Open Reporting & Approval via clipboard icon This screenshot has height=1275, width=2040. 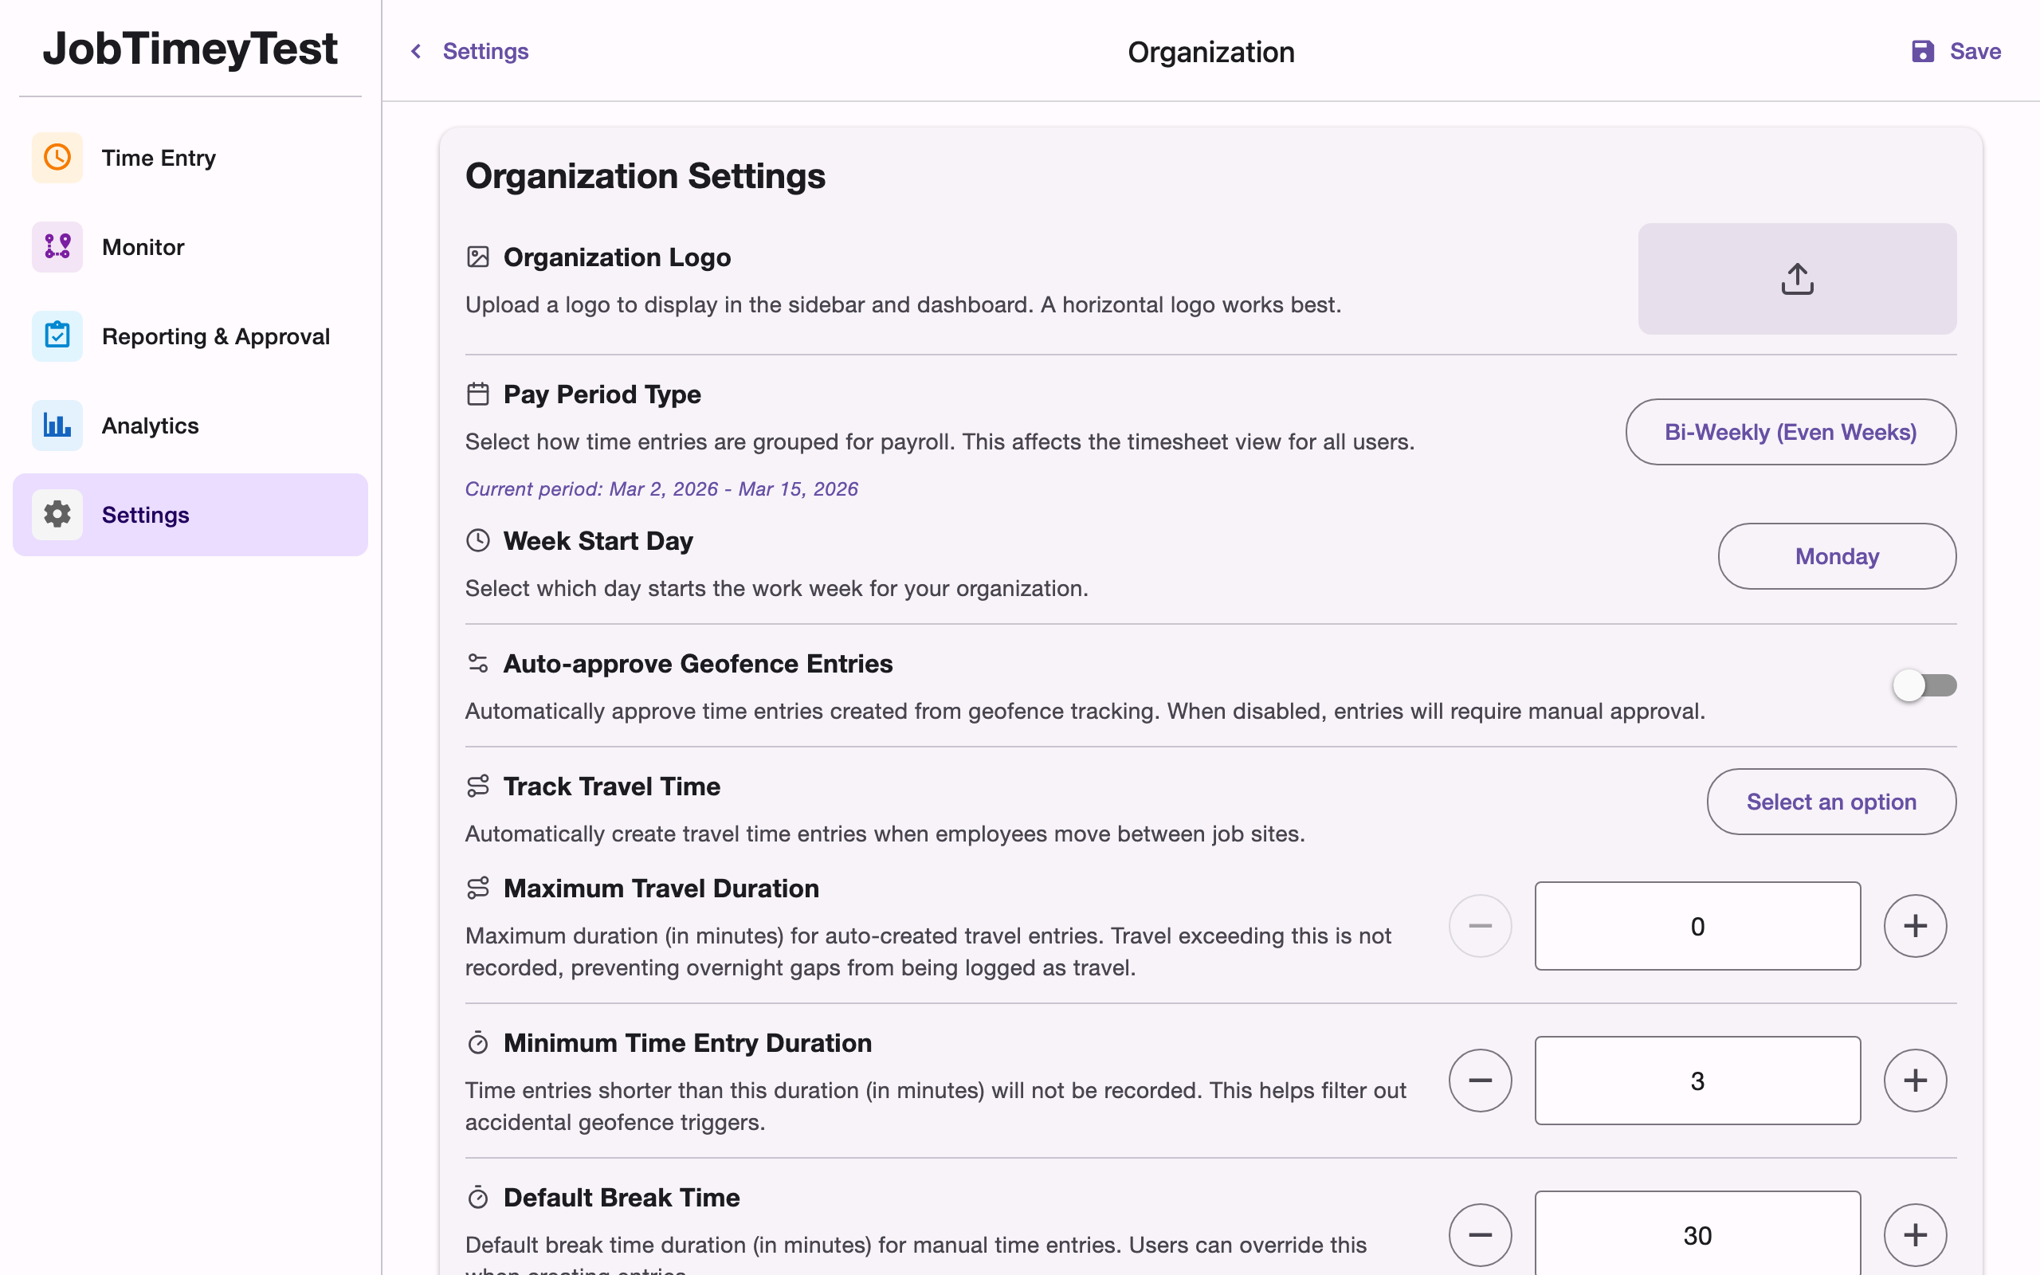pos(57,335)
